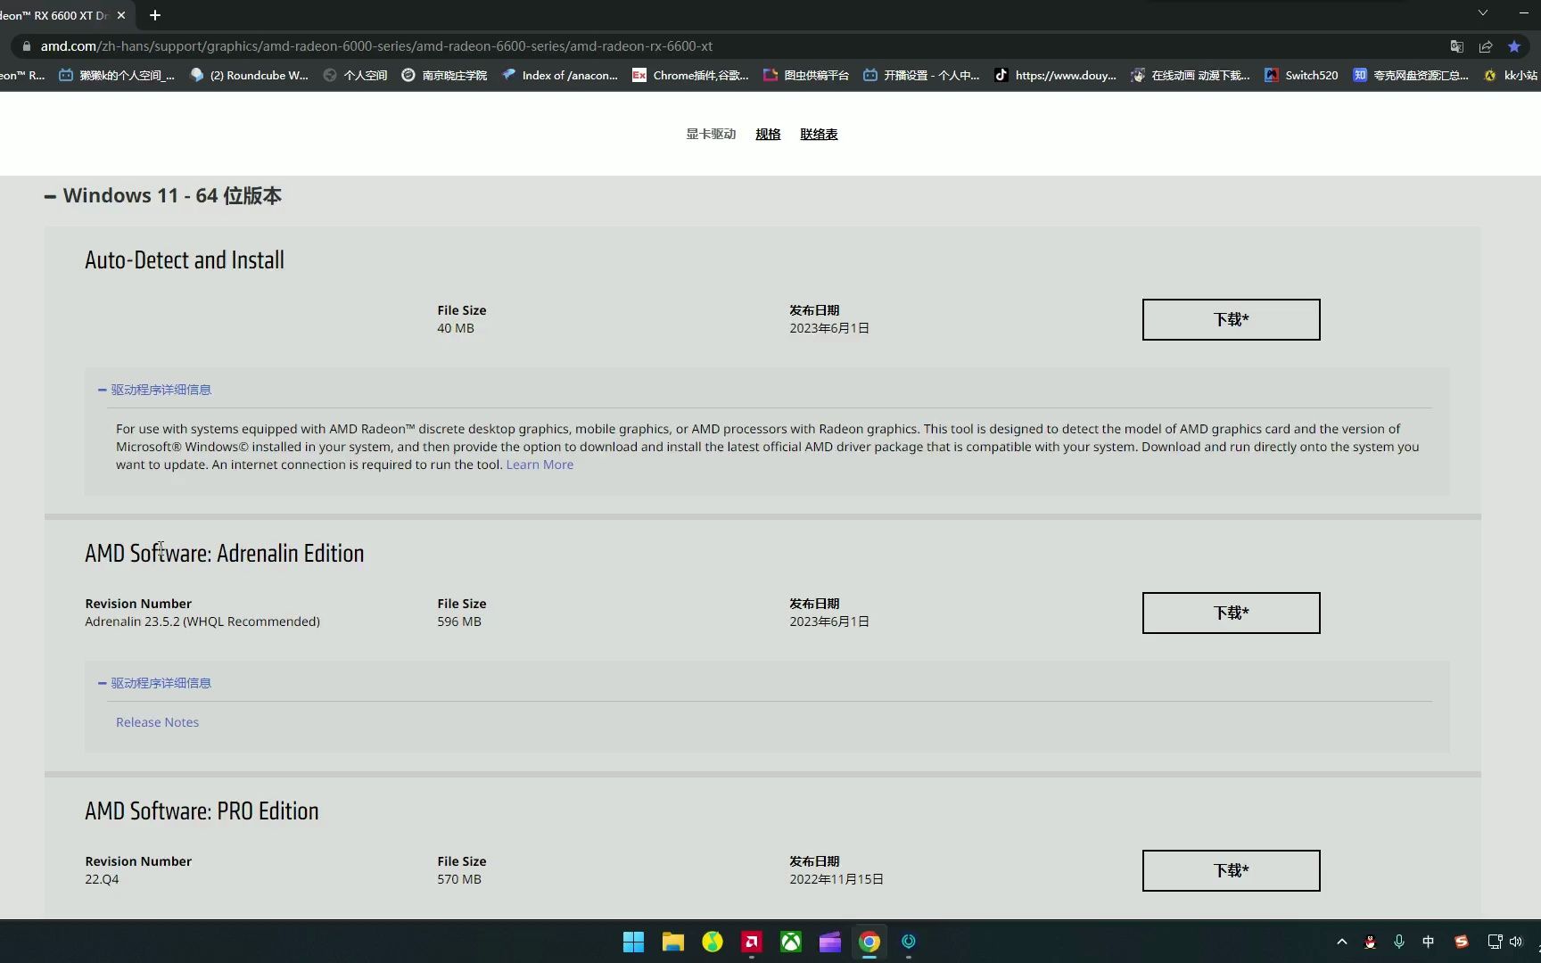The height and width of the screenshot is (963, 1541).
Task: Open the 个人空间 bookmark
Action: click(x=355, y=76)
